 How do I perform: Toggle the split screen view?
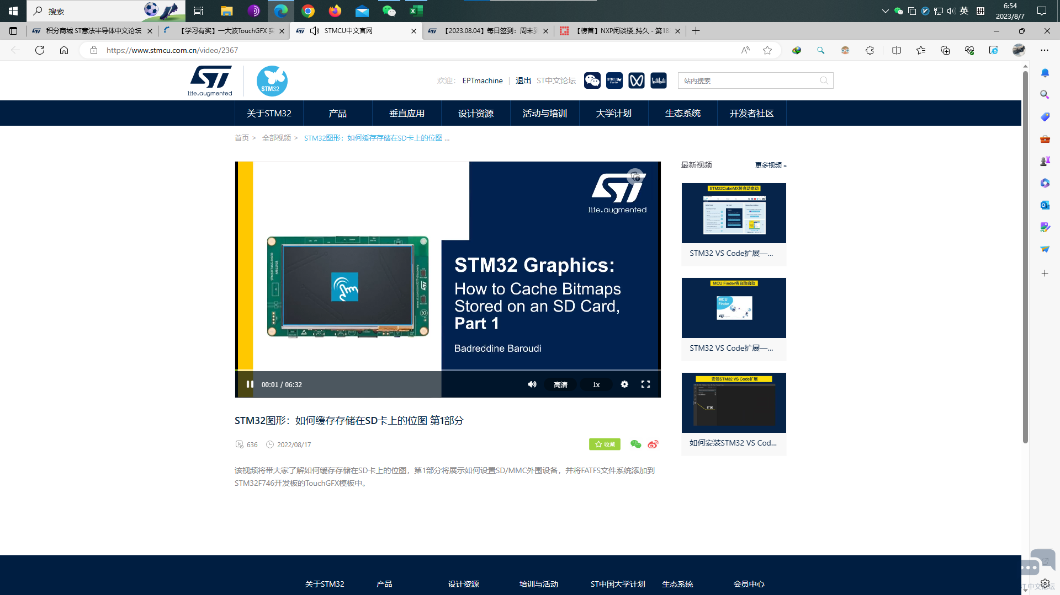pos(897,50)
